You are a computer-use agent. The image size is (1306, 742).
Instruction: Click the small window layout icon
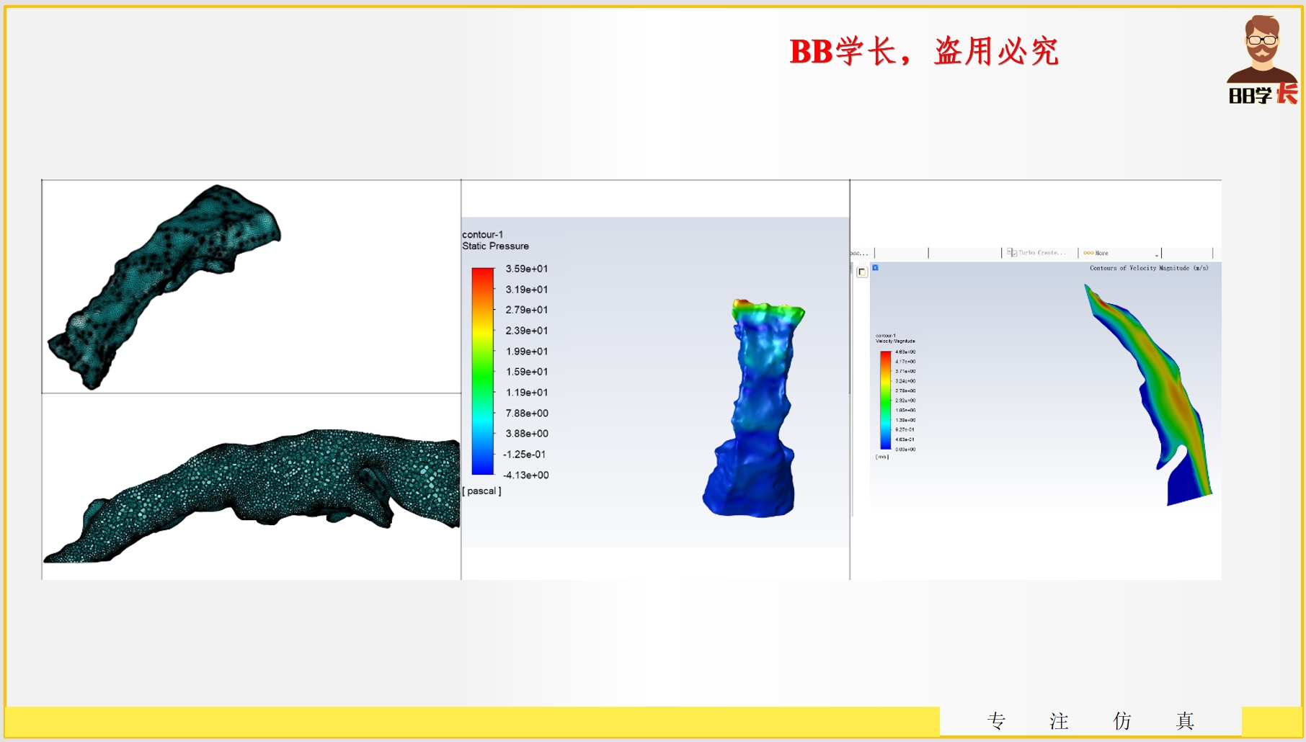[861, 272]
